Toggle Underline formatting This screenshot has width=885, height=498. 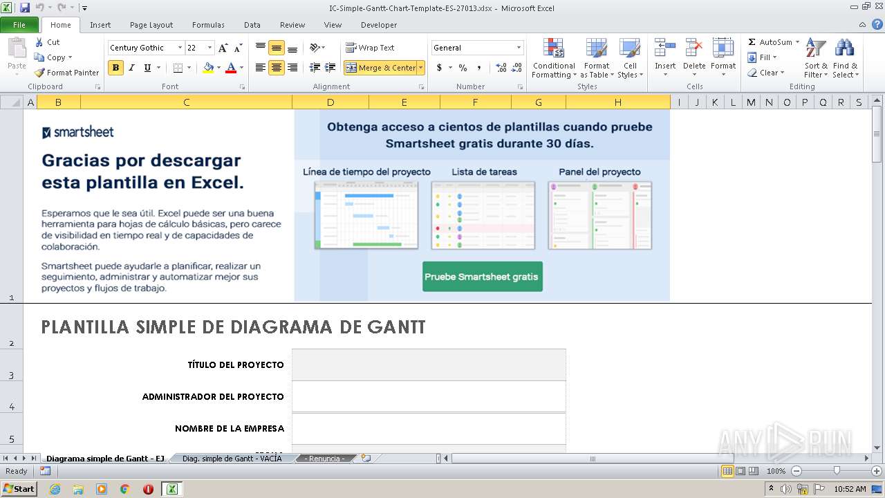147,68
